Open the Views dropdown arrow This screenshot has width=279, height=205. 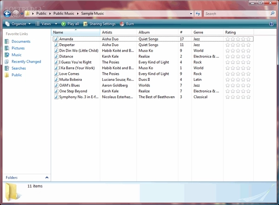pos(57,24)
